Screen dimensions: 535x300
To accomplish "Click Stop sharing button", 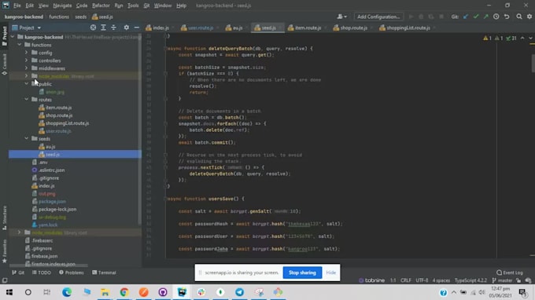I will [x=302, y=273].
